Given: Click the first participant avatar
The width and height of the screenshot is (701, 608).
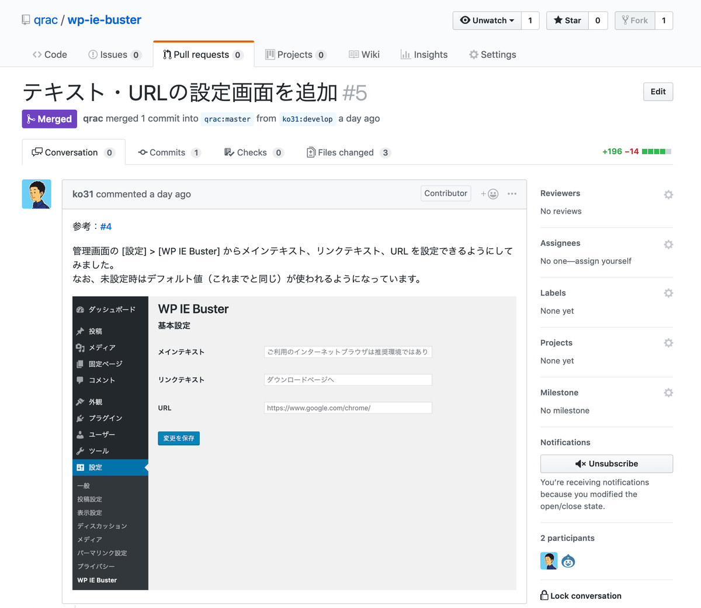Looking at the screenshot, I should tap(549, 561).
